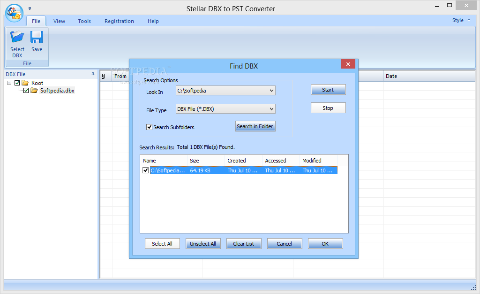
Task: Click the Cancel button
Action: [x=285, y=244]
